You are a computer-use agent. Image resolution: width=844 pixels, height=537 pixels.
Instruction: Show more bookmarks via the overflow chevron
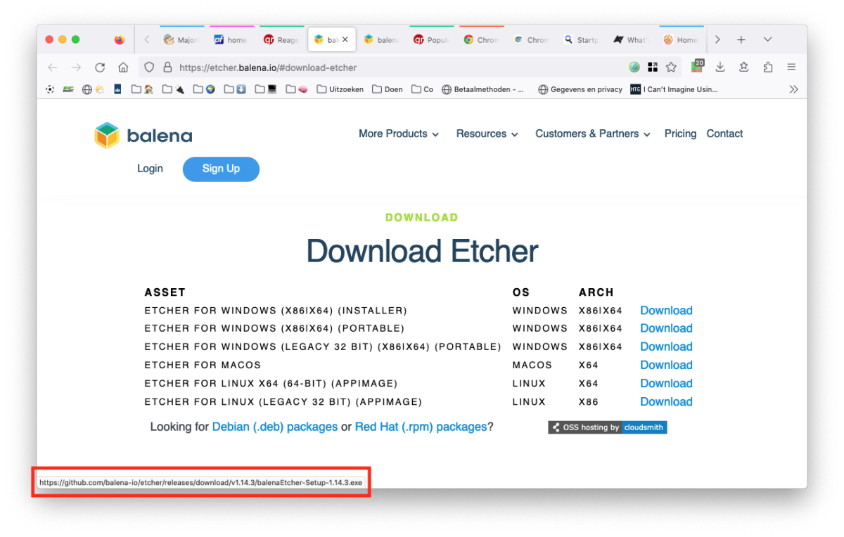pyautogui.click(x=793, y=89)
